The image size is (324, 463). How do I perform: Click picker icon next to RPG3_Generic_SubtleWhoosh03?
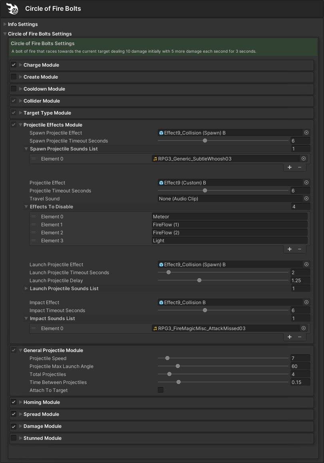[304, 159]
